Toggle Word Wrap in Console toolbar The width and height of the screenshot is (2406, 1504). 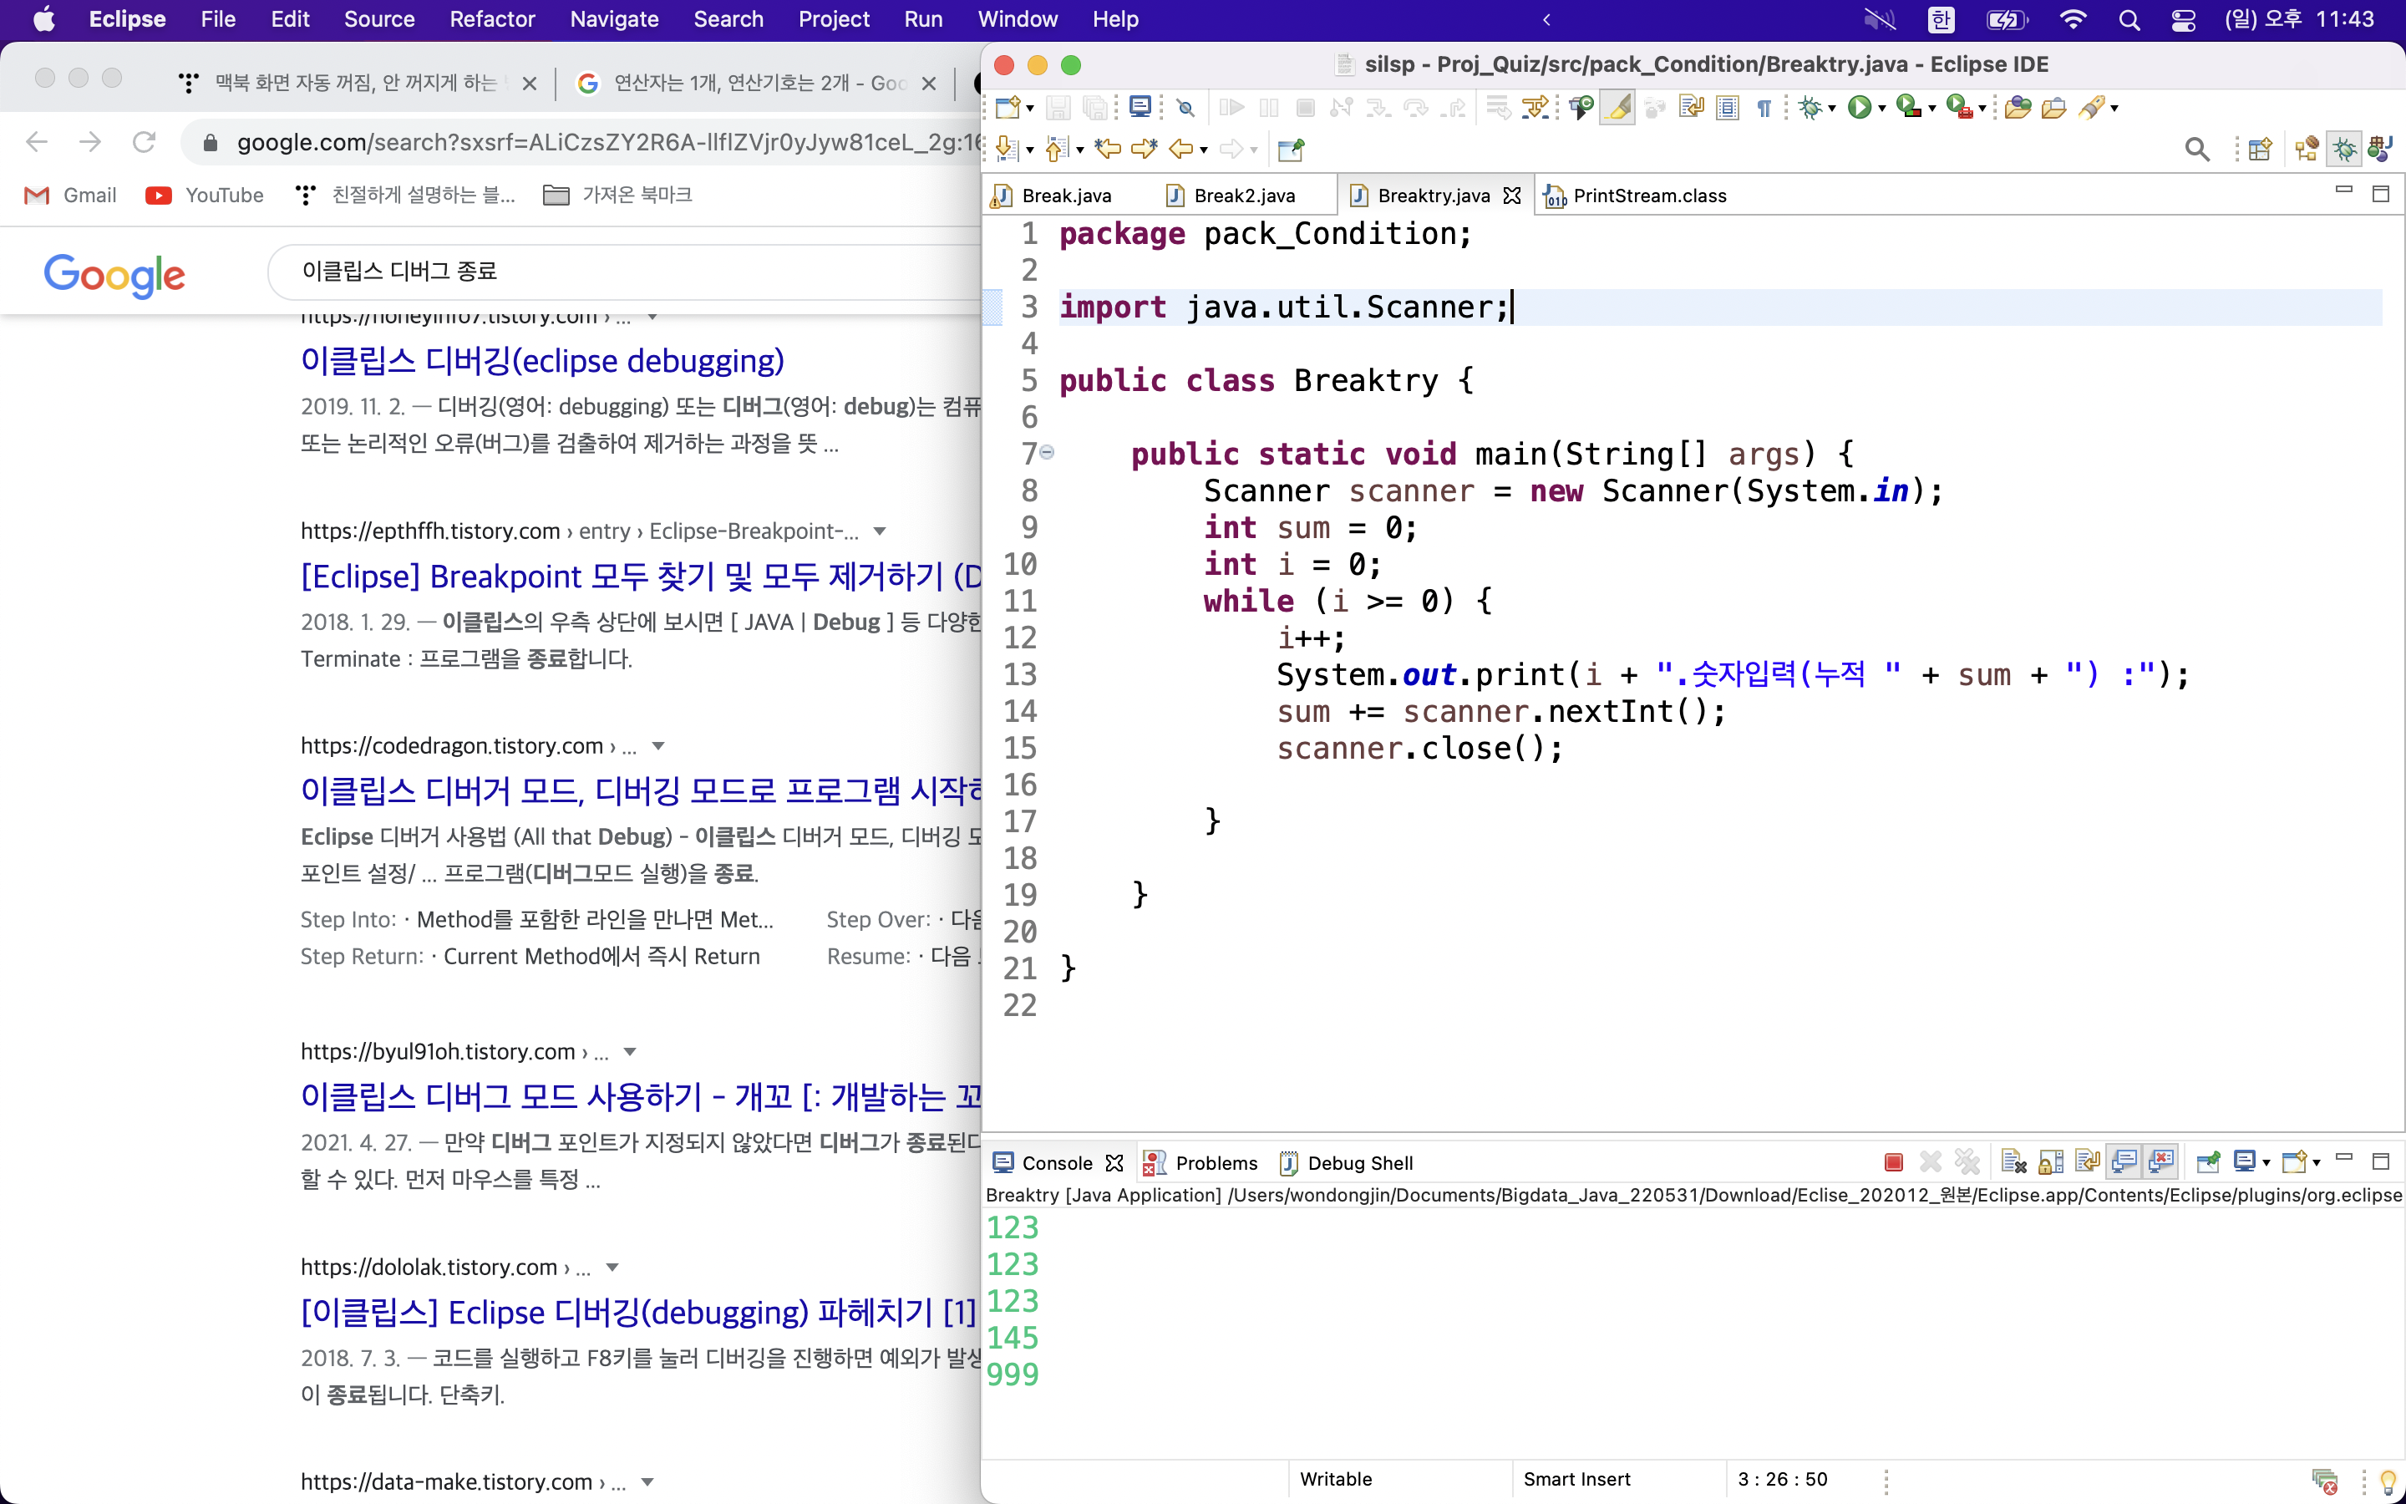coord(2087,1161)
